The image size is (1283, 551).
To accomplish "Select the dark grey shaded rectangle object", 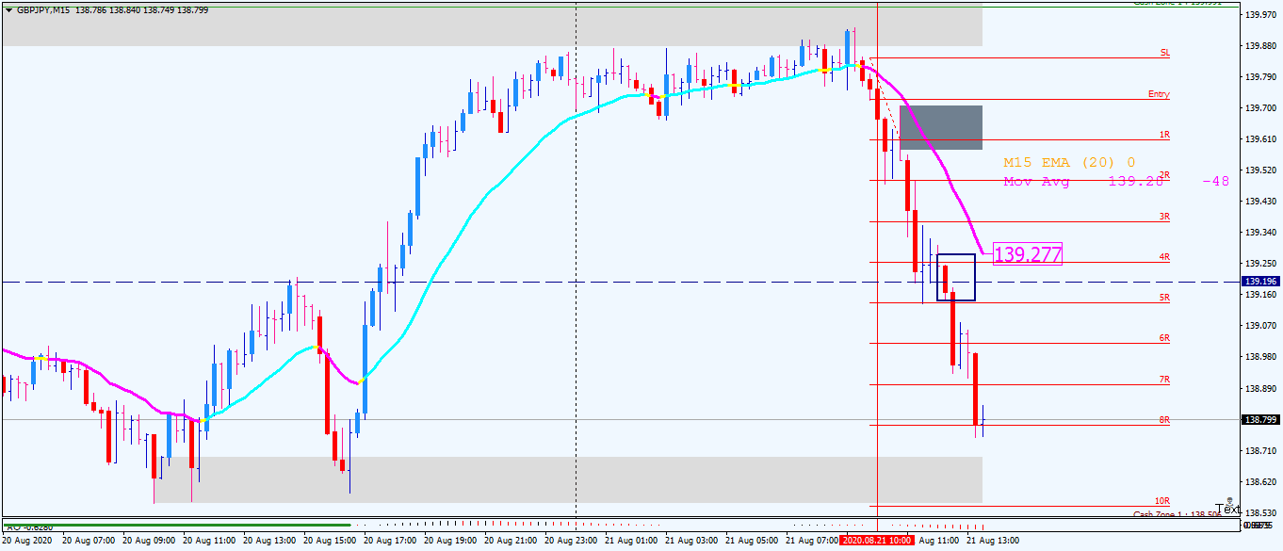I will 941,127.
